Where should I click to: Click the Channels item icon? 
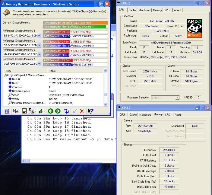10,87
